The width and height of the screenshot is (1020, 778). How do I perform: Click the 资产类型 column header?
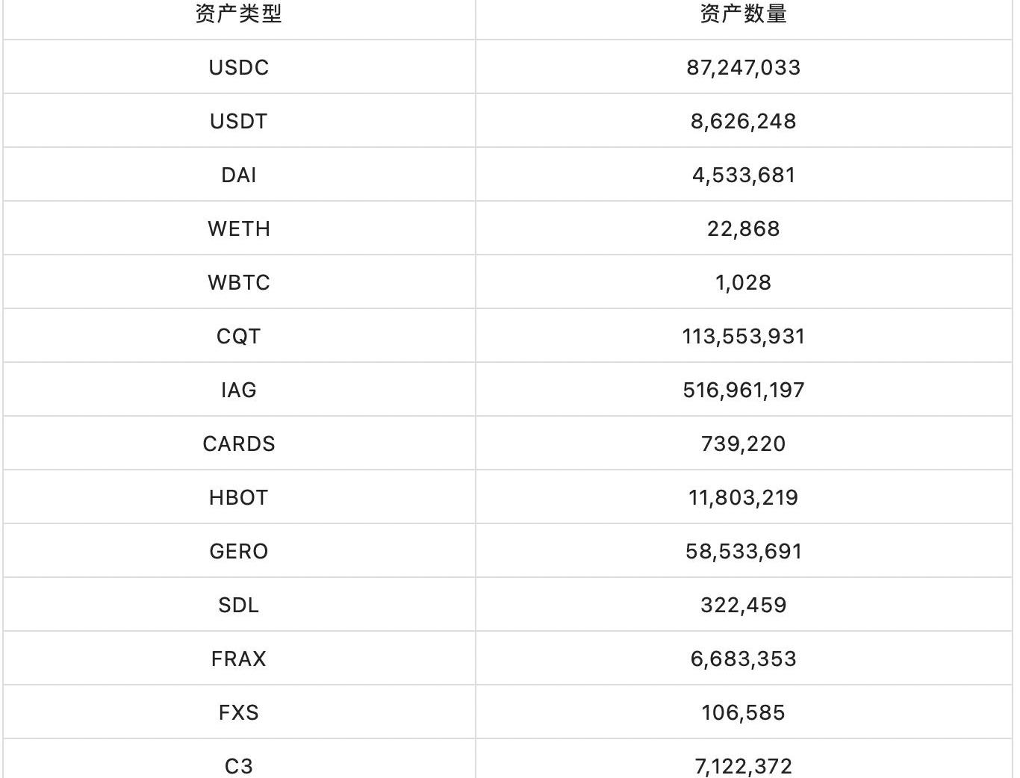(x=239, y=14)
